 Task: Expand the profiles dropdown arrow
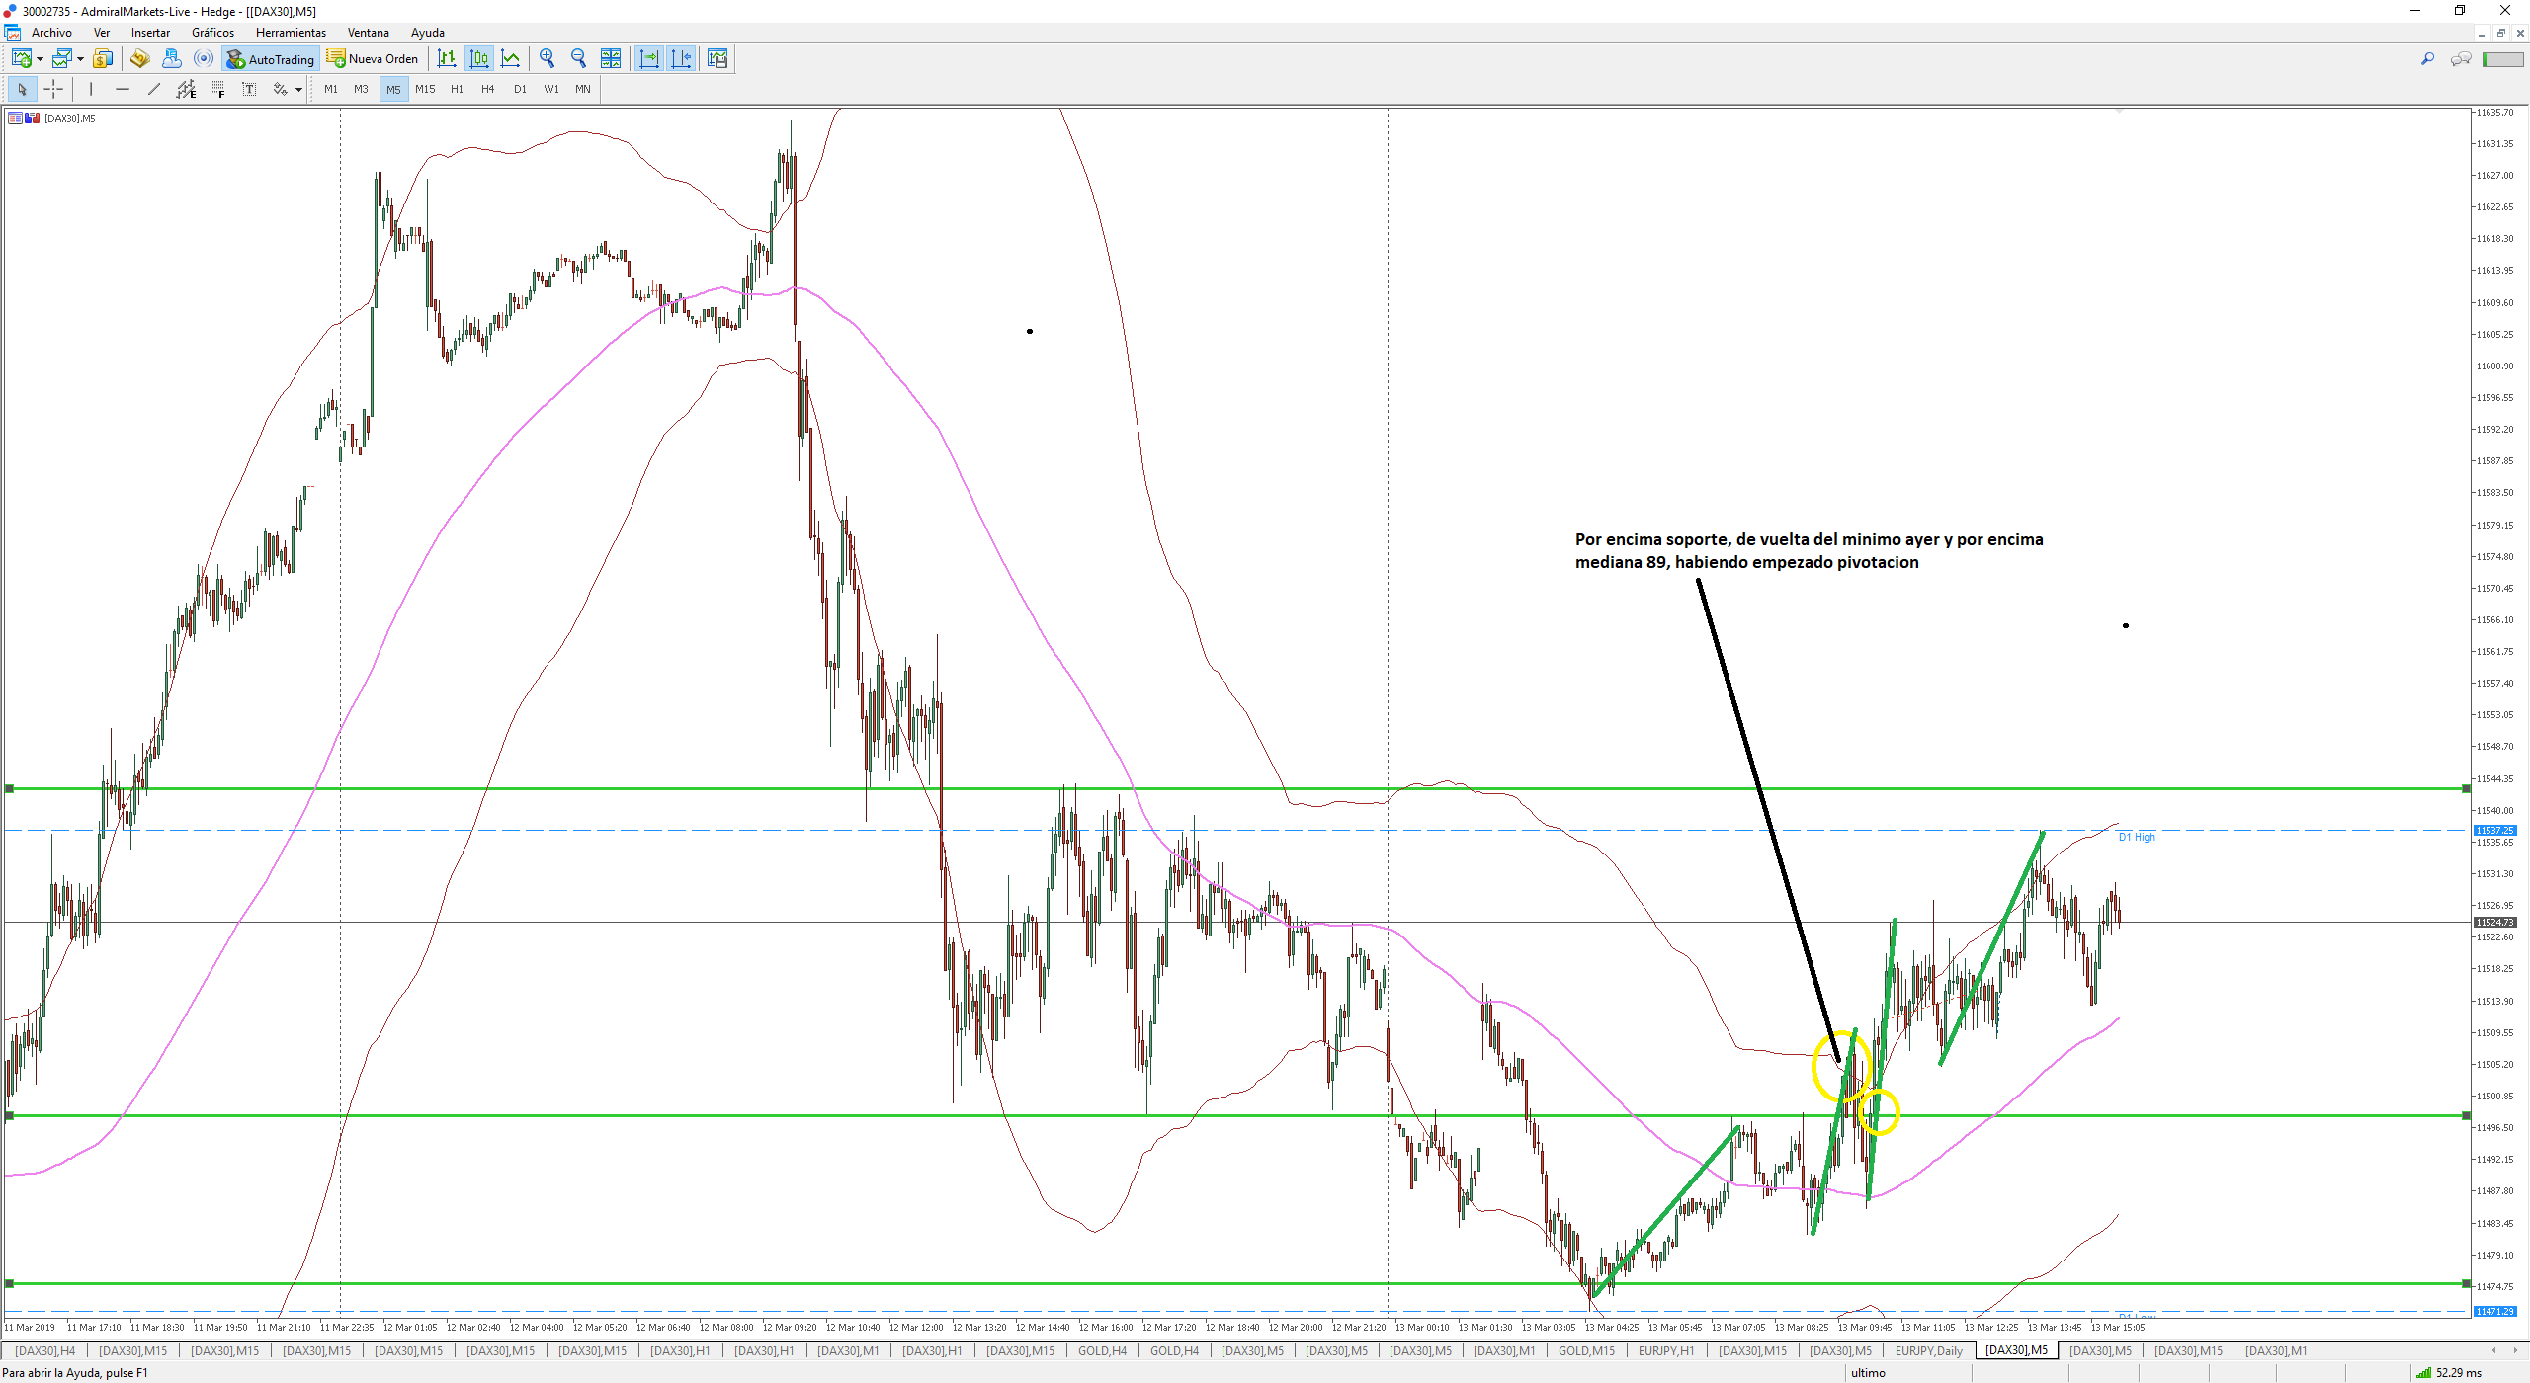[x=80, y=60]
